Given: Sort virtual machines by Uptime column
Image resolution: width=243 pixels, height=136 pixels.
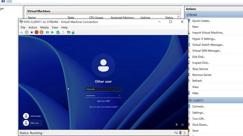Looking at the screenshot, I should pyautogui.click(x=145, y=18).
